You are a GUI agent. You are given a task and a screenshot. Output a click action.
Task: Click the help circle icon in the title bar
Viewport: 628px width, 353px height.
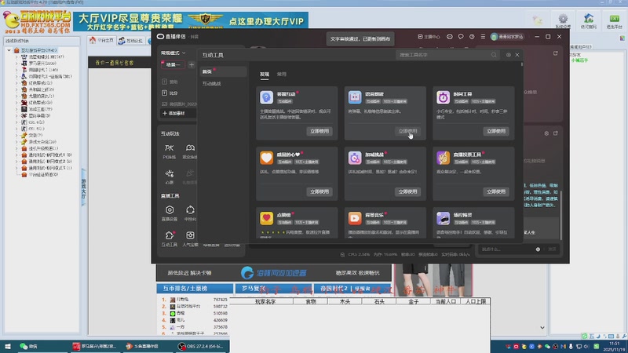472,36
